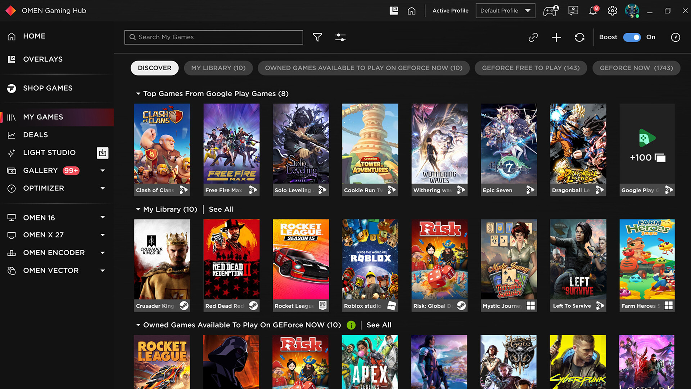Click the Light Studio download icon

(103, 153)
